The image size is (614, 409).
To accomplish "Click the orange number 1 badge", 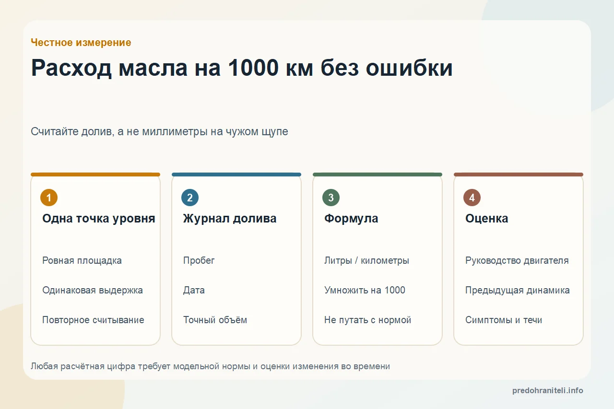I will click(49, 198).
